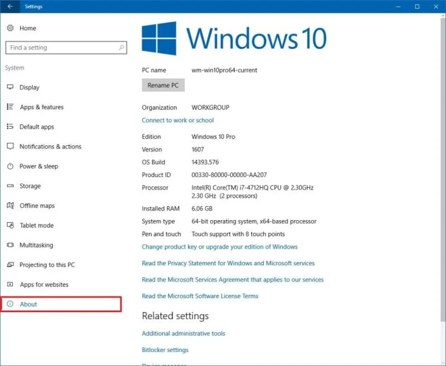Click the Related settings heading
This screenshot has width=446, height=366.
175,316
